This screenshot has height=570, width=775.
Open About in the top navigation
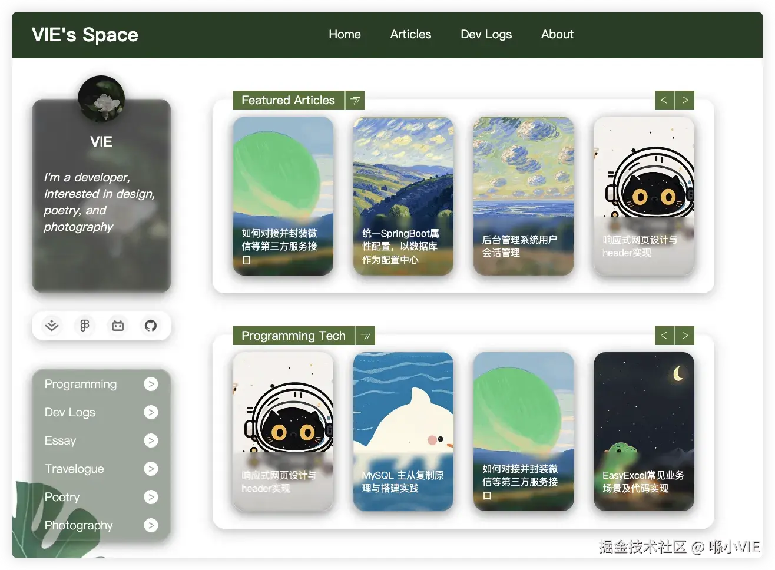click(557, 34)
